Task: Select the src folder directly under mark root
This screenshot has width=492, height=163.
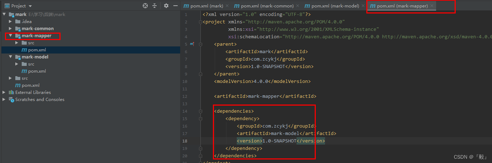Action: pos(25,78)
